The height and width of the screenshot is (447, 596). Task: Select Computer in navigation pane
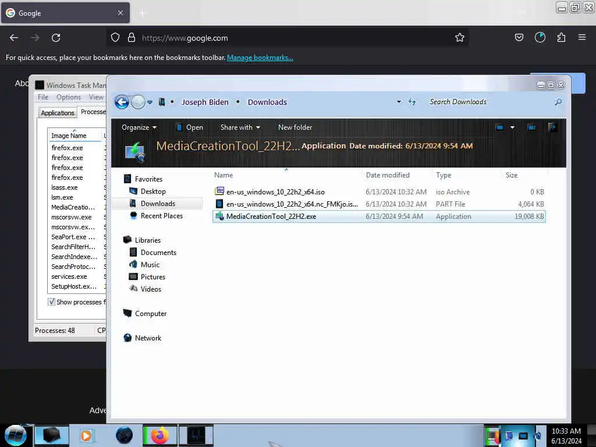coord(151,314)
